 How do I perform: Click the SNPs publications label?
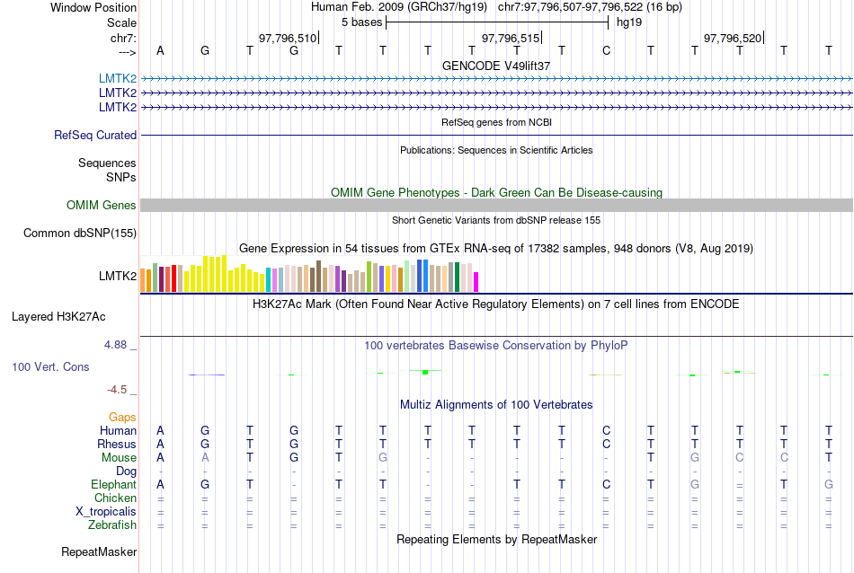(121, 177)
